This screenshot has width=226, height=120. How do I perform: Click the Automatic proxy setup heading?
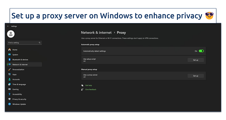click(90, 45)
